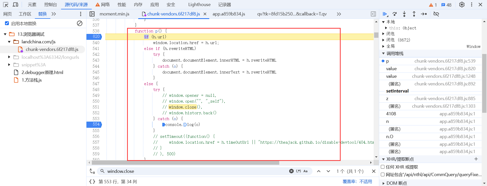Expand the snippet%3A folder
The height and width of the screenshot is (186, 487).
(9, 65)
